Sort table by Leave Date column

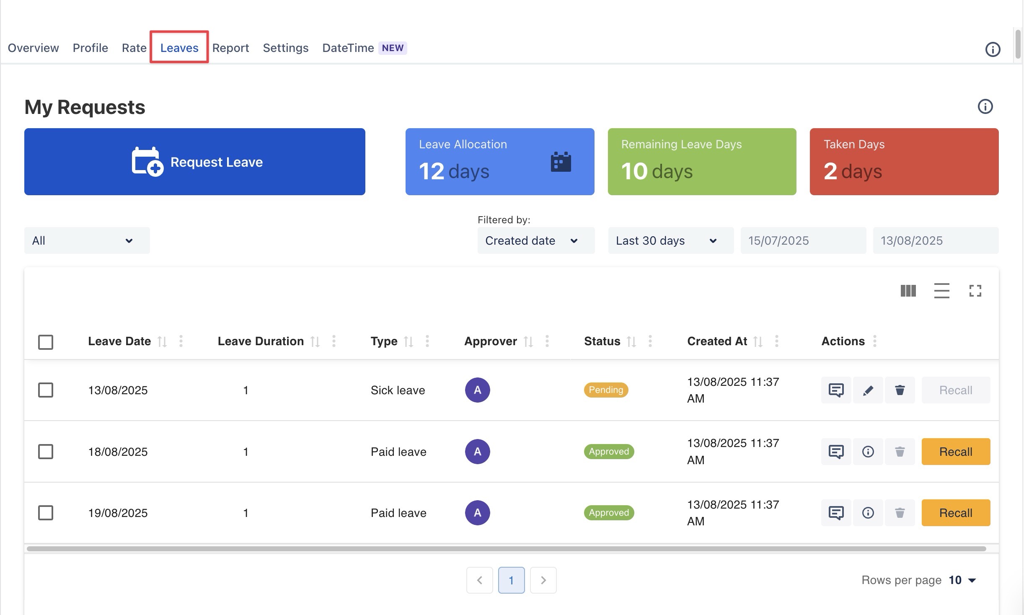pyautogui.click(x=162, y=342)
